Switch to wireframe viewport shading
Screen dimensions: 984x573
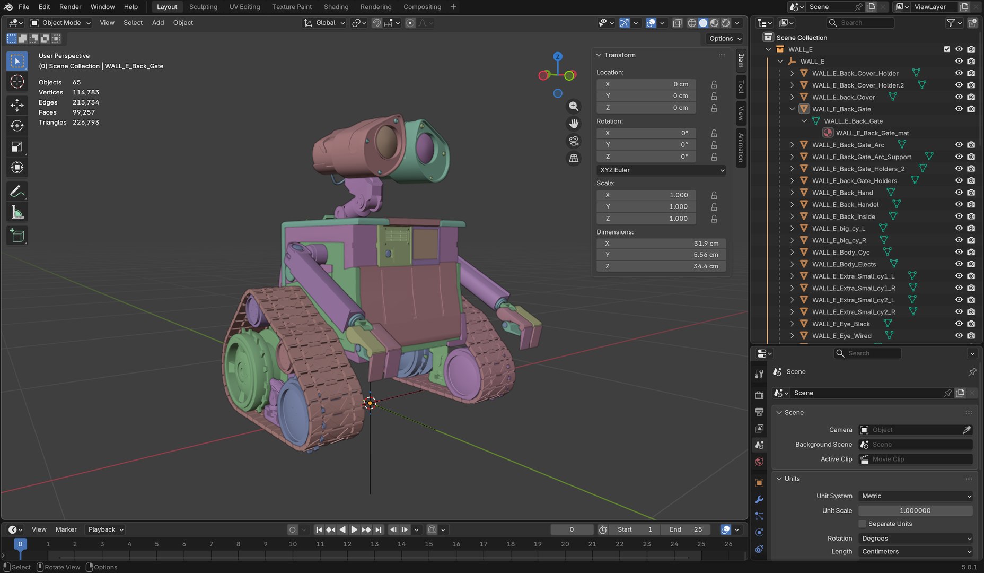[x=692, y=23]
